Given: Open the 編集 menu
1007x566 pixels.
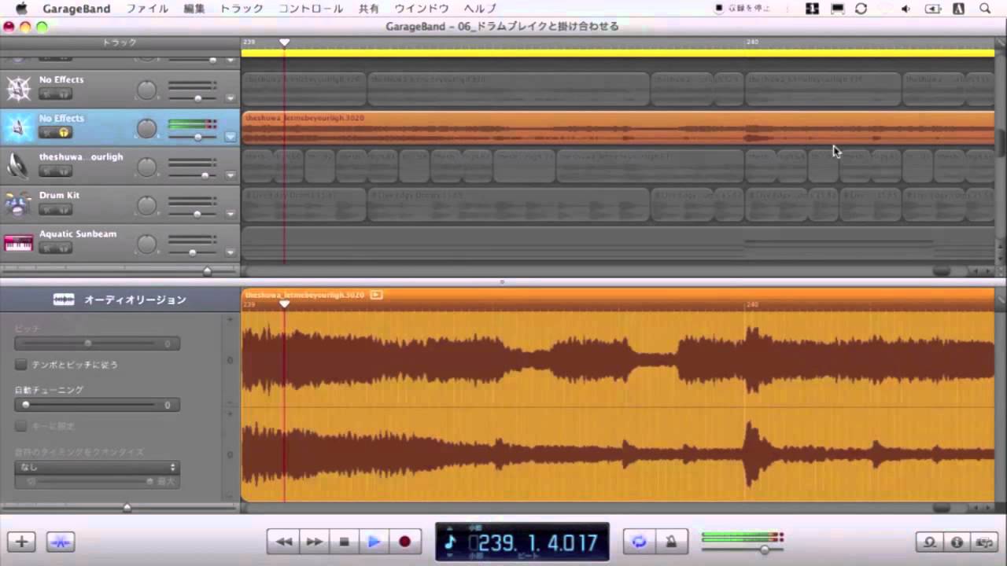Looking at the screenshot, I should click(x=194, y=9).
